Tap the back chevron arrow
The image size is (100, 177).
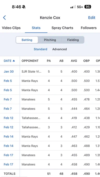pyautogui.click(x=4, y=18)
